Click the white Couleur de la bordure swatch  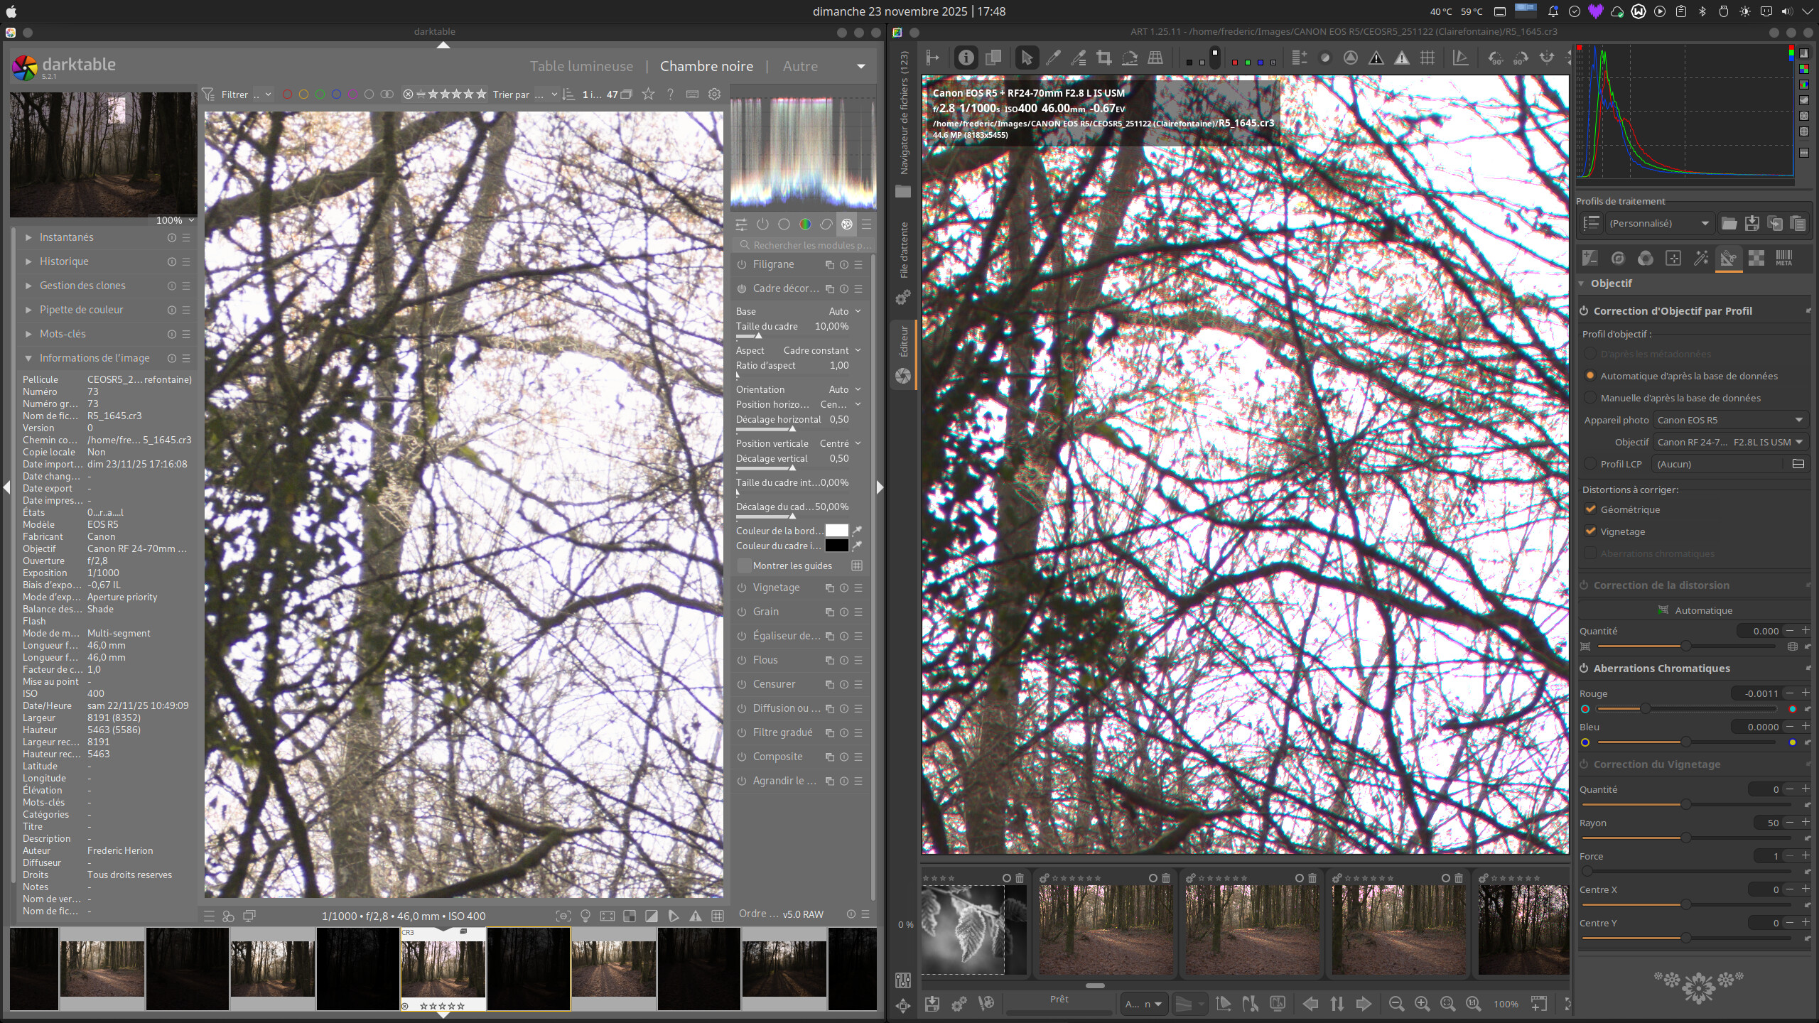coord(836,531)
